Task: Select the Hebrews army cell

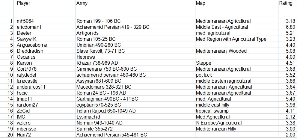Action: [135, 57]
